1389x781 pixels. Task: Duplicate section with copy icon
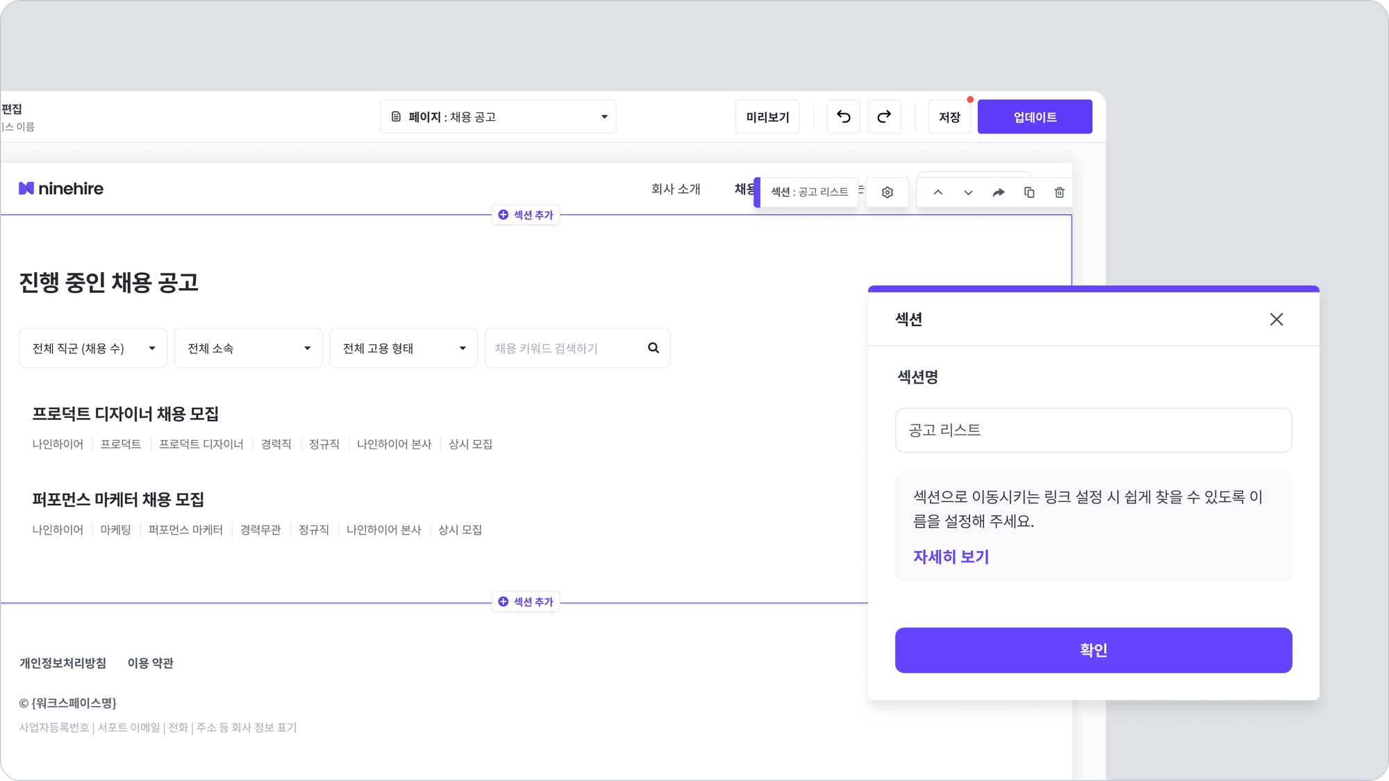tap(1029, 192)
